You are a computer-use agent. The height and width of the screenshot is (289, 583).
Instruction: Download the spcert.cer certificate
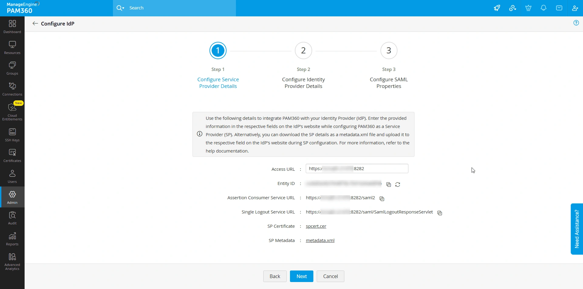[x=316, y=226]
